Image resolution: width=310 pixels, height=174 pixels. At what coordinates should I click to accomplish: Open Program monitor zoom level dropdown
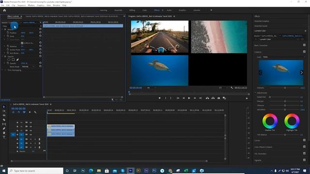[x=151, y=88]
